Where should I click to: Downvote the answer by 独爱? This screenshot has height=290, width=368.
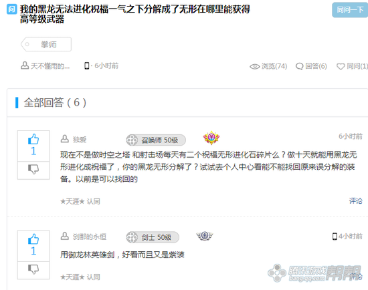(x=33, y=169)
